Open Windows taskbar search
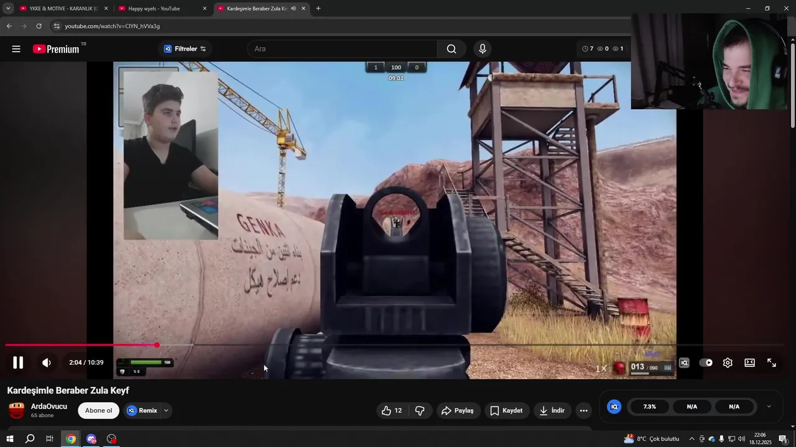 [x=30, y=439]
